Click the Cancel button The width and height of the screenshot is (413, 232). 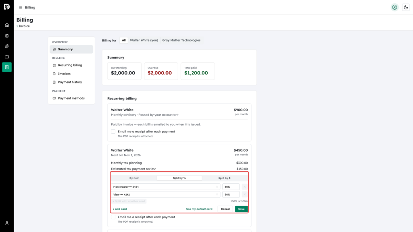[x=225, y=209]
